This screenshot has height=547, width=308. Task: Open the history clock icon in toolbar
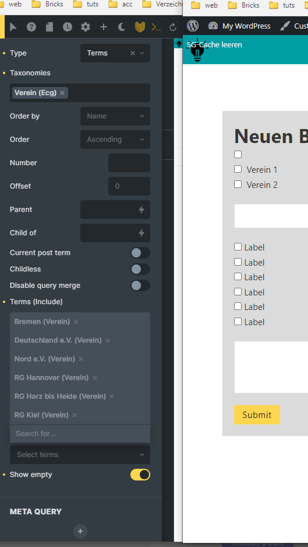[67, 27]
